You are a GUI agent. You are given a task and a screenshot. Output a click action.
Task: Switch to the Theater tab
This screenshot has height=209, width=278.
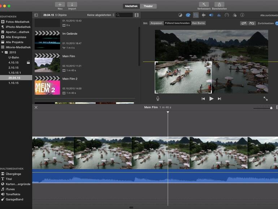click(148, 6)
